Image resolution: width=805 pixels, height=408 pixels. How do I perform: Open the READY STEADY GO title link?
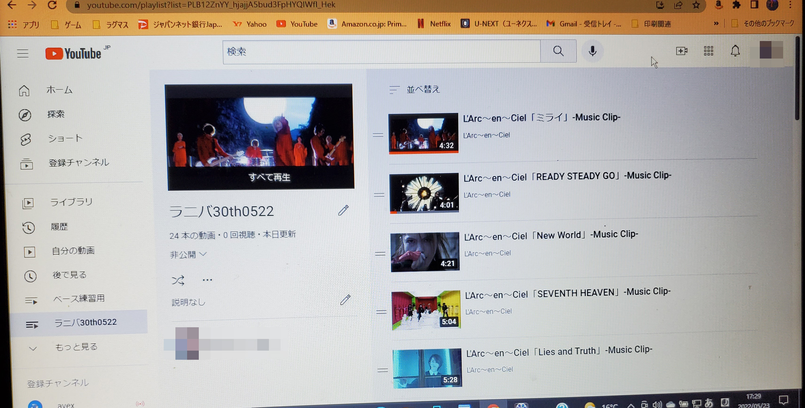[567, 176]
